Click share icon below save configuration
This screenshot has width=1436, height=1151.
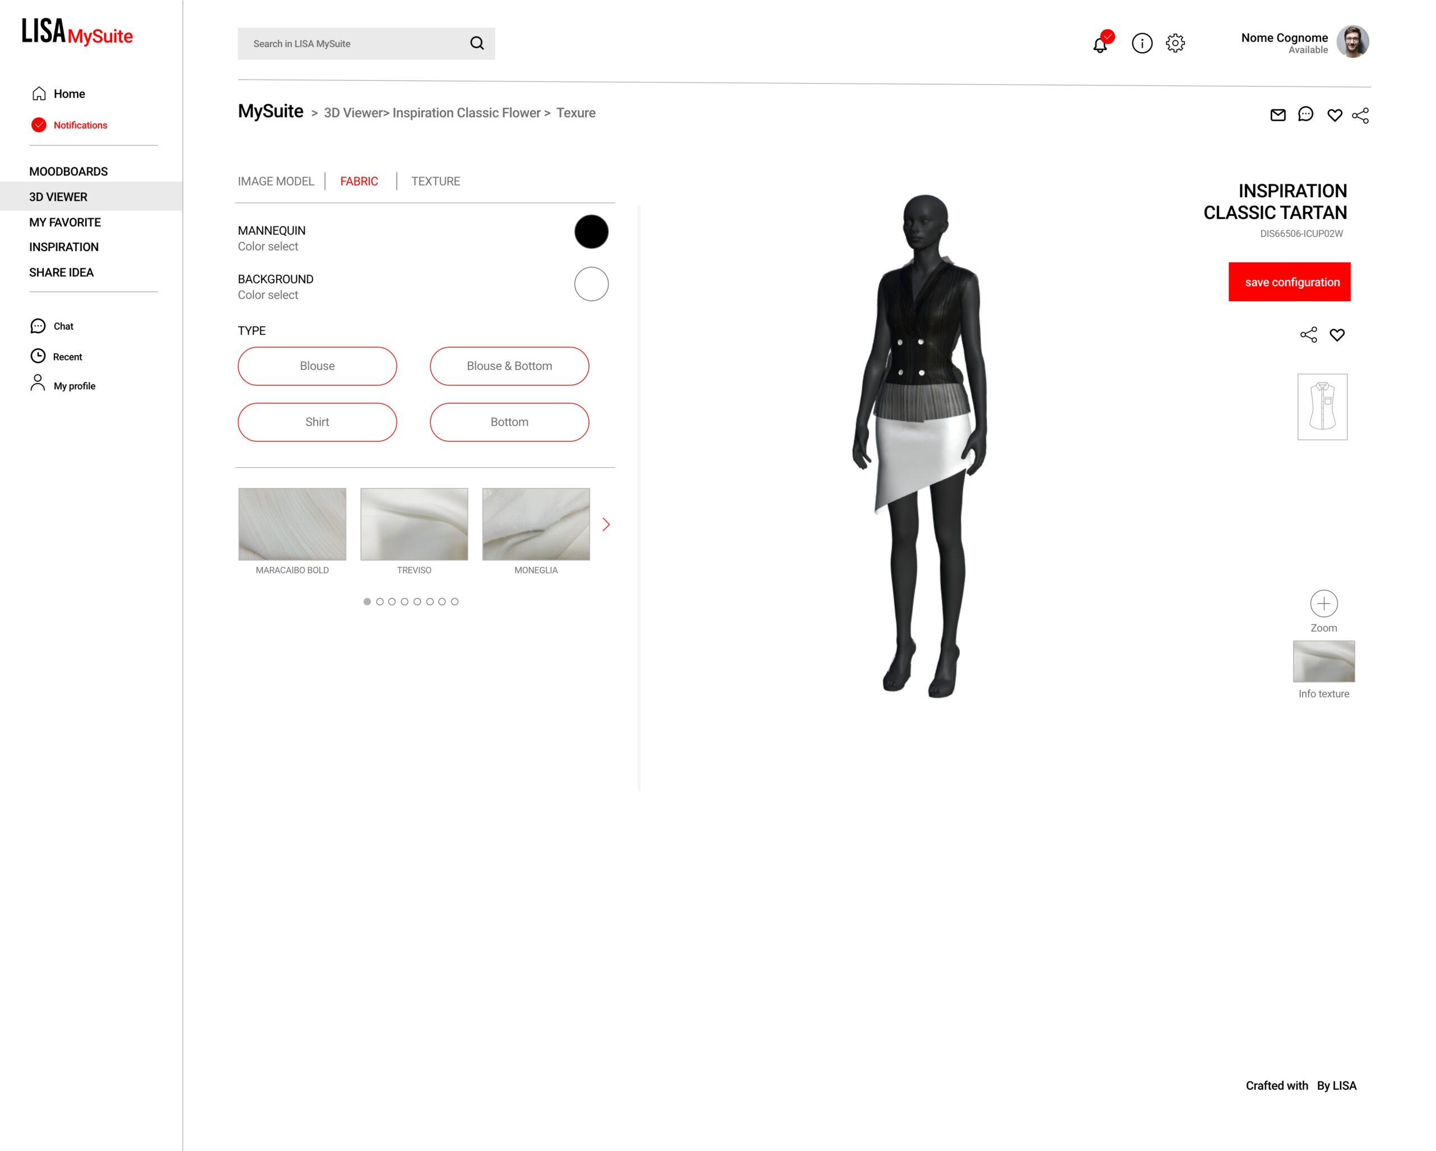(1308, 335)
